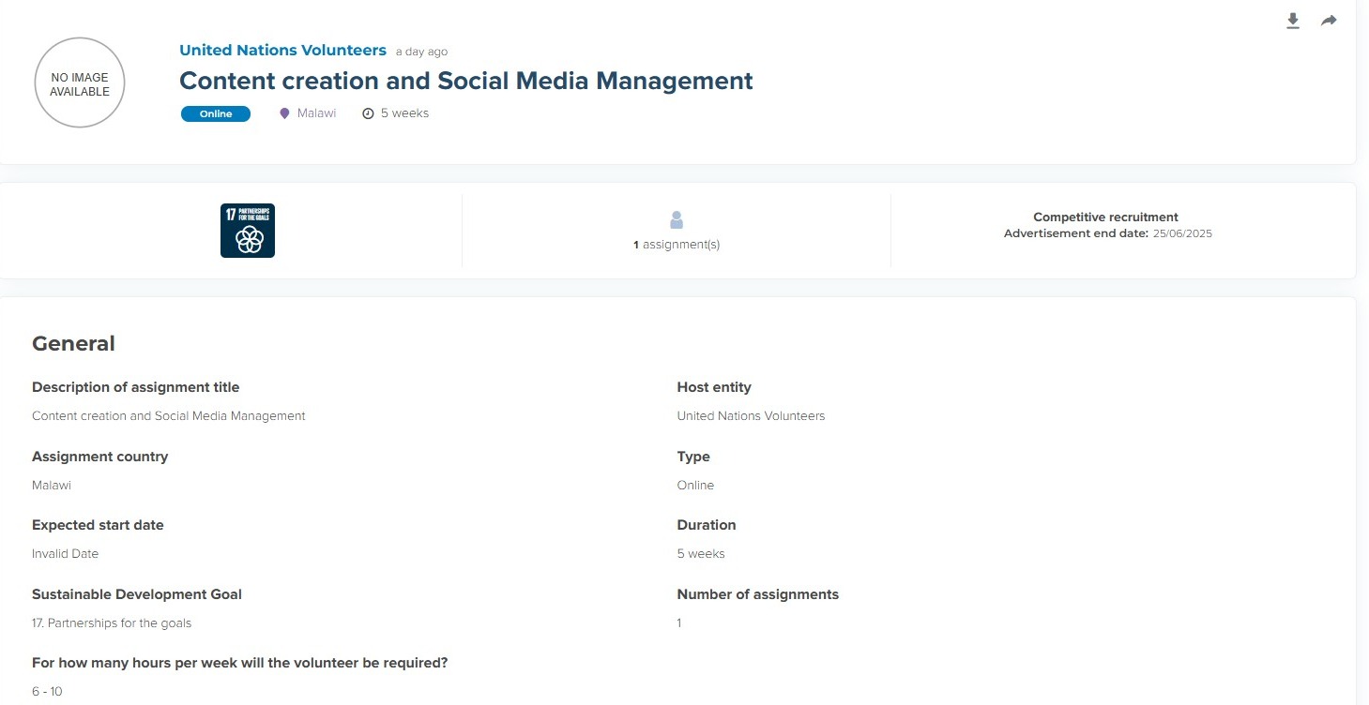Click the description value Content creation text

click(169, 416)
